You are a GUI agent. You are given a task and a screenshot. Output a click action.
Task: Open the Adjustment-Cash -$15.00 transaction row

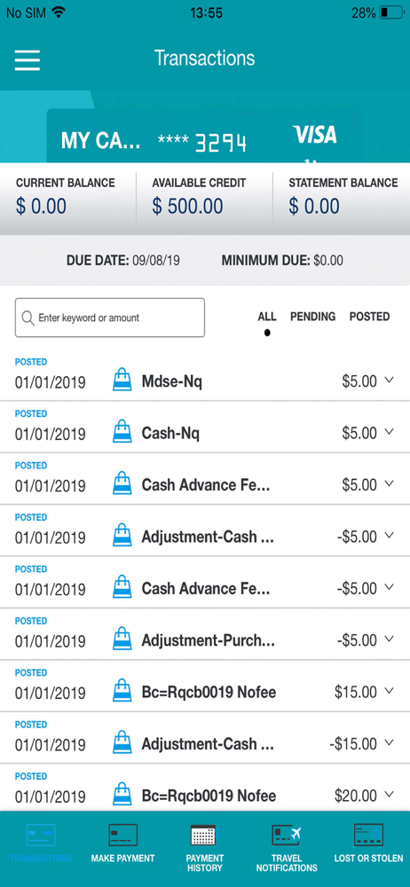[x=205, y=738]
